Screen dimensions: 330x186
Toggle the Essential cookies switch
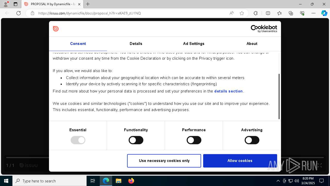78,140
